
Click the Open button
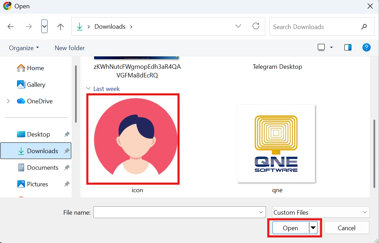tap(290, 228)
